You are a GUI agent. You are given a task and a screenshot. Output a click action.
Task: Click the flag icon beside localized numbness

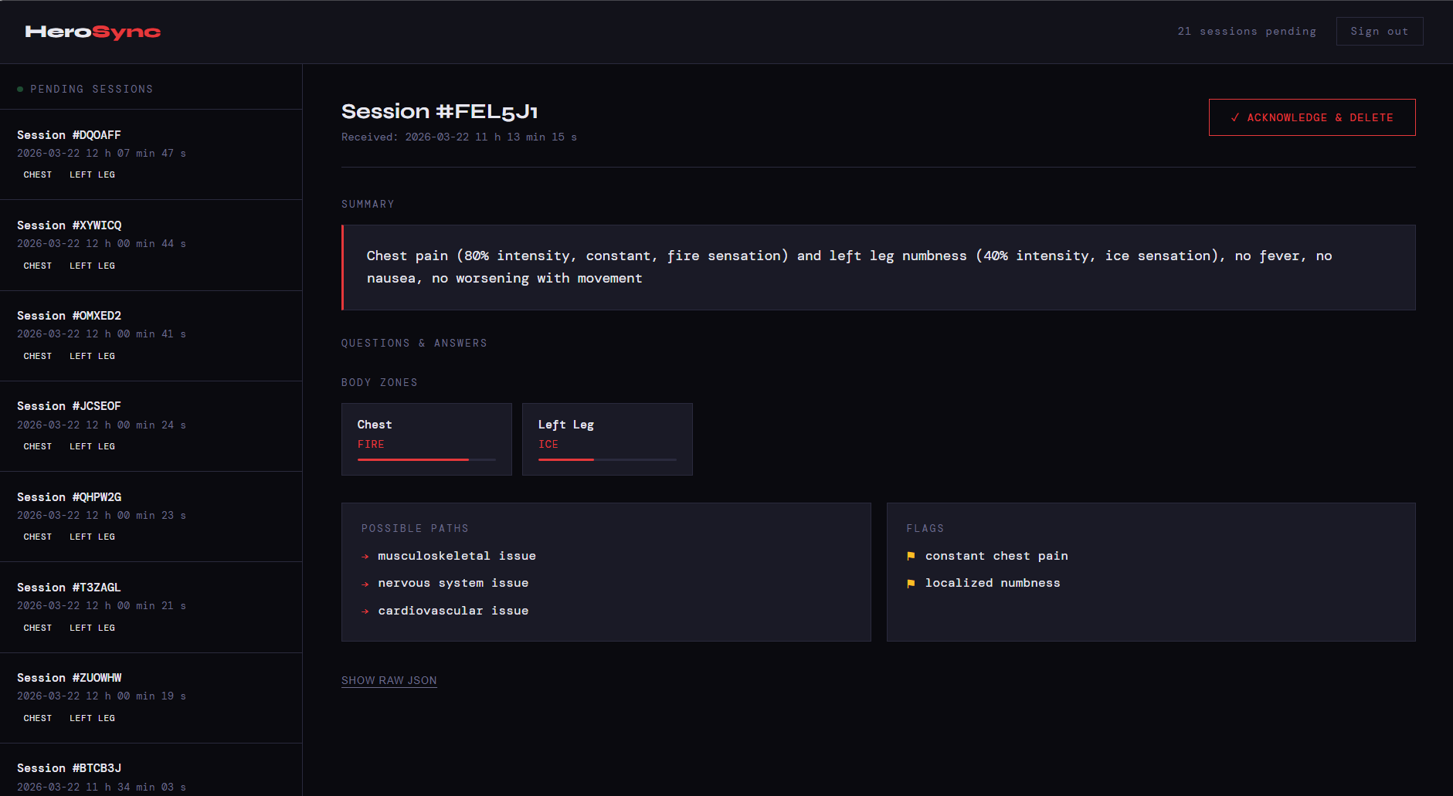coord(911,583)
